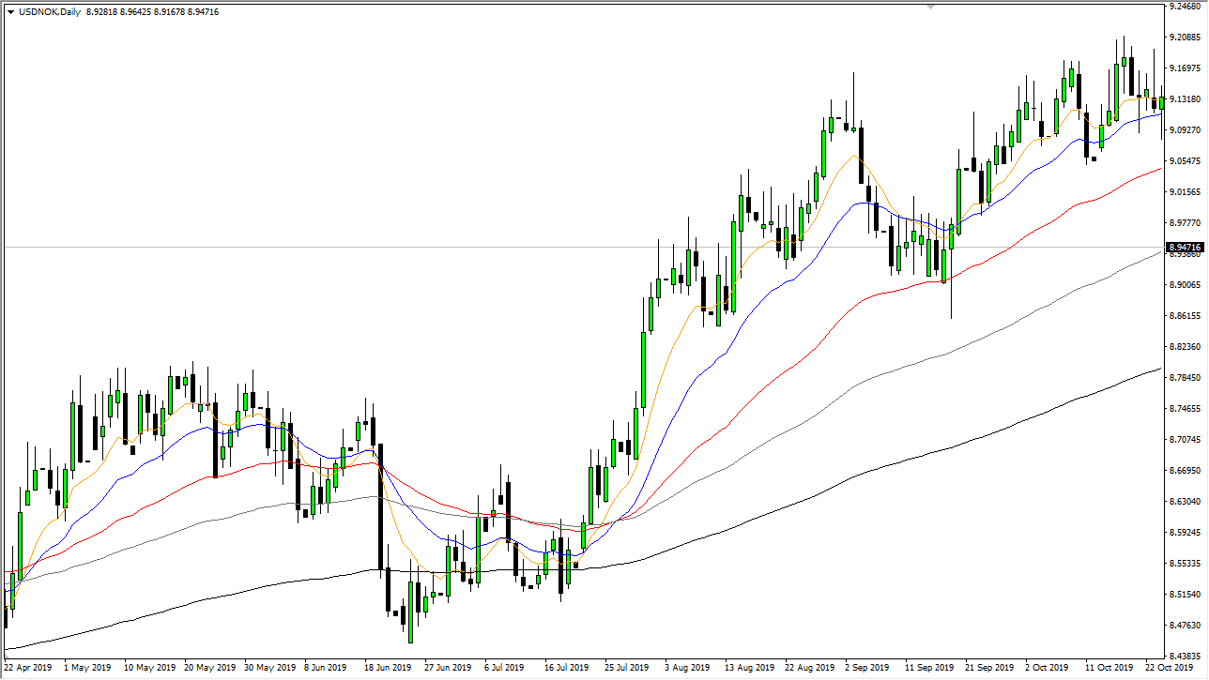Screen dimensions: 1209x680
Task: Click the 22 Apr 2019 date label
Action: pyautogui.click(x=28, y=668)
